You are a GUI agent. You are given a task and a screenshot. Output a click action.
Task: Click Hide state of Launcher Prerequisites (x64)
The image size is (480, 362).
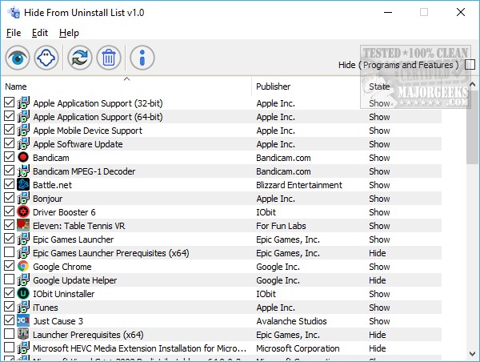pyautogui.click(x=377, y=335)
